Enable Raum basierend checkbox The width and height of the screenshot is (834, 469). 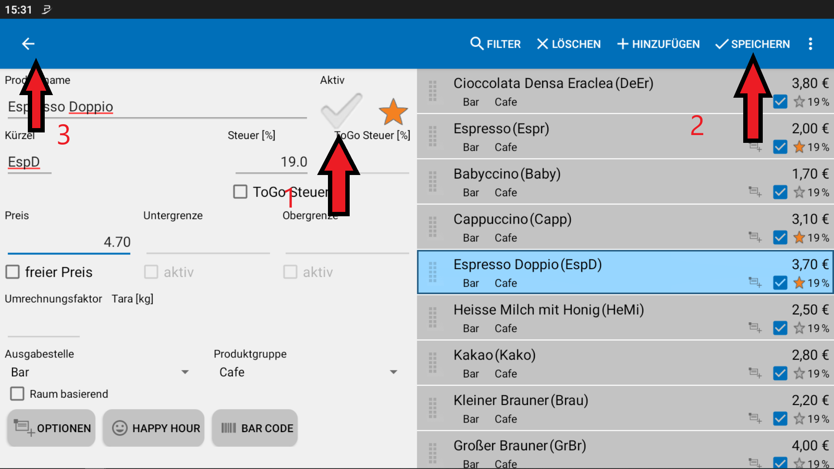click(17, 394)
